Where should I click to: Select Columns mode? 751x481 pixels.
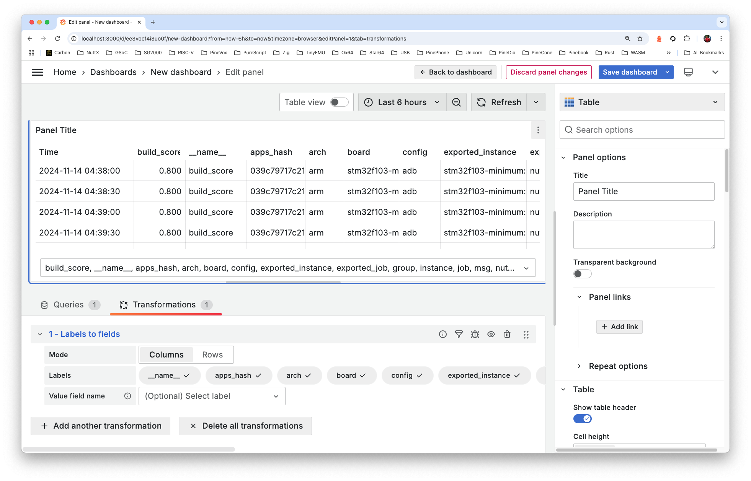point(167,355)
